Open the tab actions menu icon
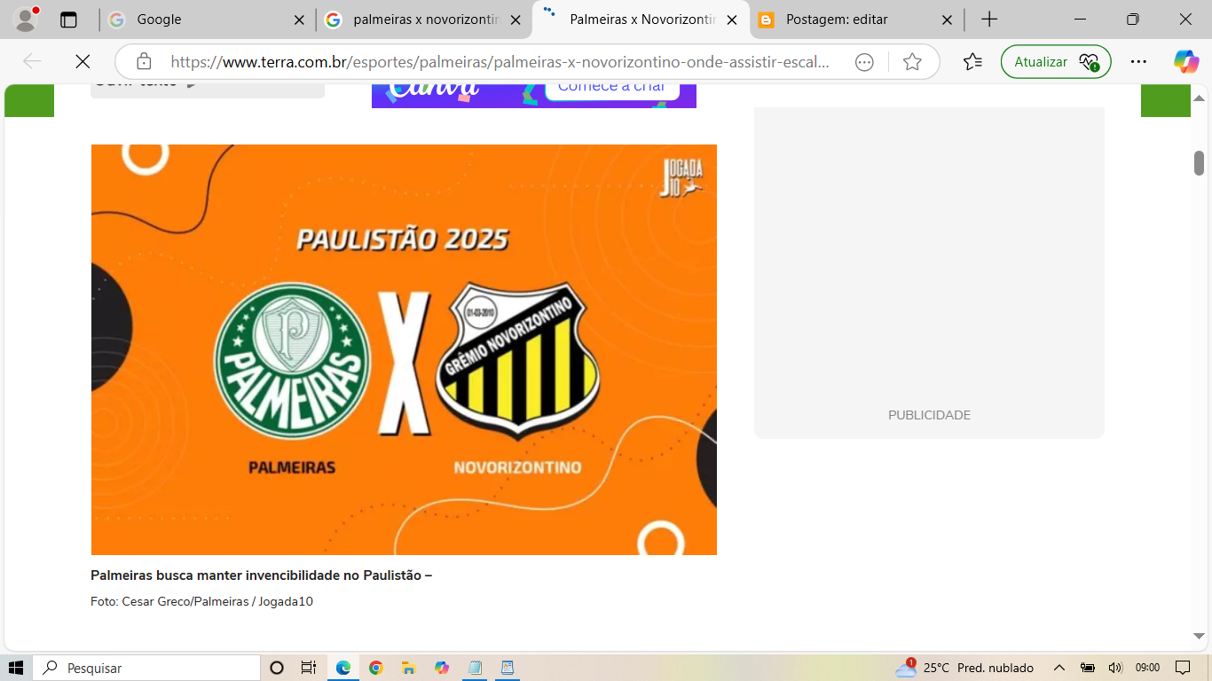 (68, 20)
